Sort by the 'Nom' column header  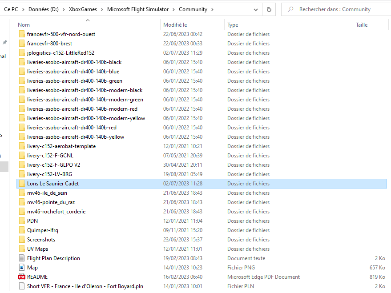coord(24,25)
